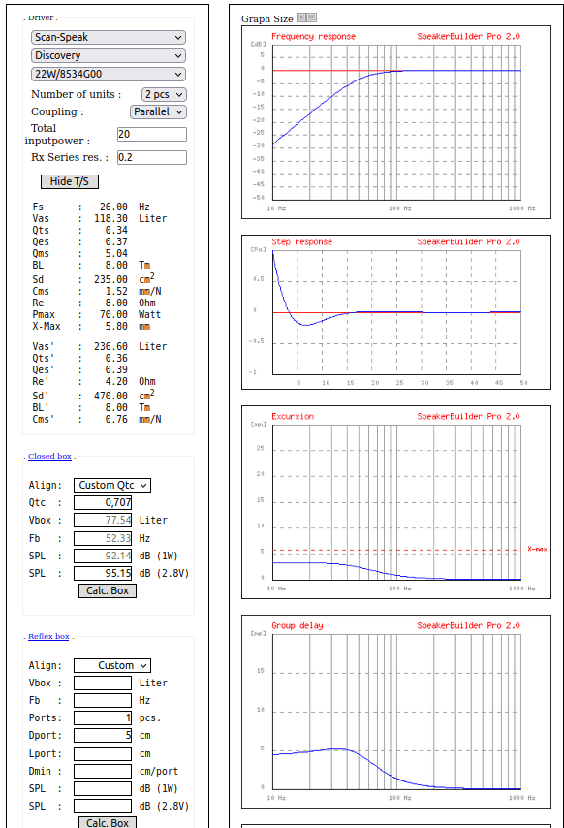Click the Reflex box Dmin field
The image size is (564, 828).
(103, 771)
